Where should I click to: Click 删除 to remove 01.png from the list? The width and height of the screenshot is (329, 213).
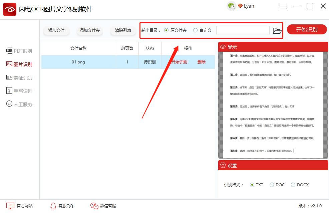point(202,62)
